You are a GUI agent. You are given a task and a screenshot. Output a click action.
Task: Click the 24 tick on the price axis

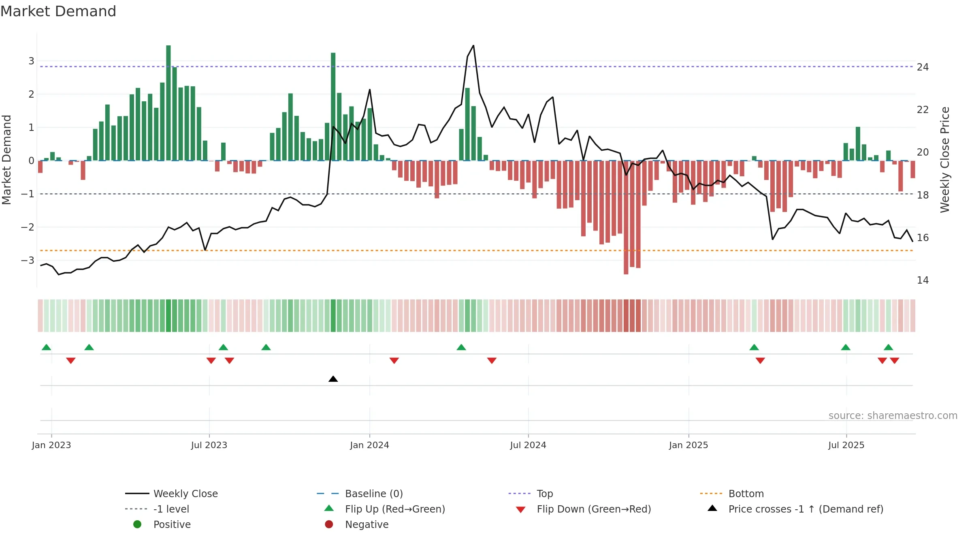click(923, 67)
